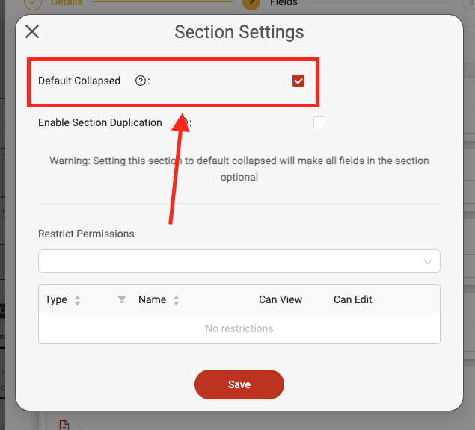Go to the Details step
This screenshot has width=475, height=430.
[67, 3]
